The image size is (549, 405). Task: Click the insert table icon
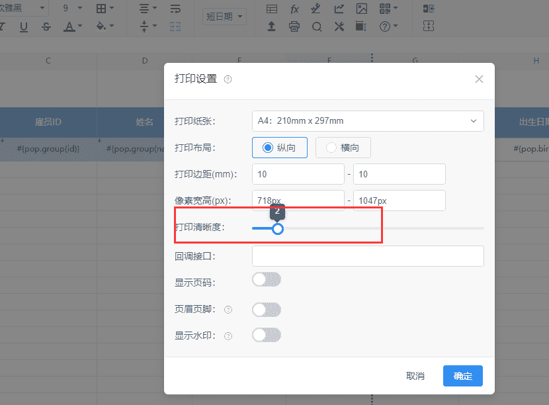pyautogui.click(x=272, y=9)
